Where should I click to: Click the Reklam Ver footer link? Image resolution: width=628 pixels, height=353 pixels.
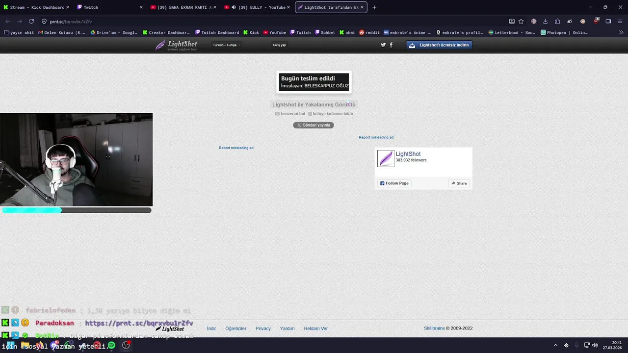click(x=315, y=328)
